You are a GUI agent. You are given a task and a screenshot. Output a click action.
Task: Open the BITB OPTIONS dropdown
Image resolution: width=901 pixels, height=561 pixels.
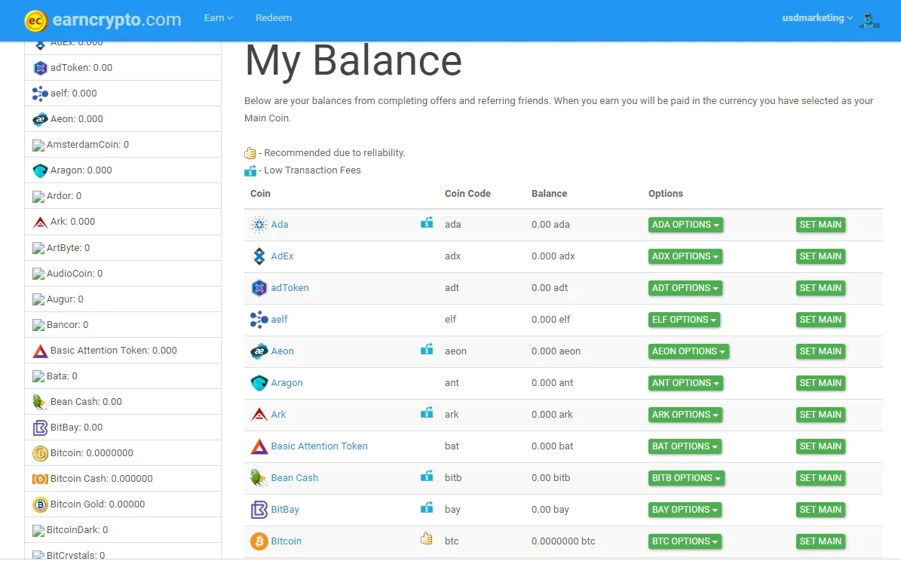pyautogui.click(x=686, y=477)
